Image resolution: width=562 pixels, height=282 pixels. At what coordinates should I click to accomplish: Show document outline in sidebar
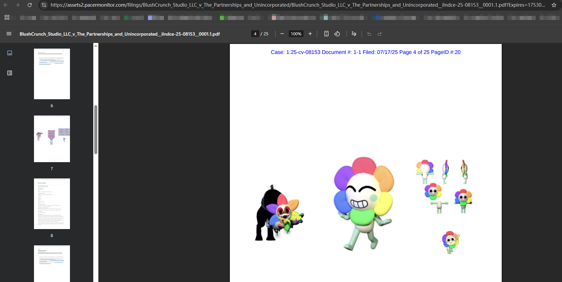[x=10, y=73]
